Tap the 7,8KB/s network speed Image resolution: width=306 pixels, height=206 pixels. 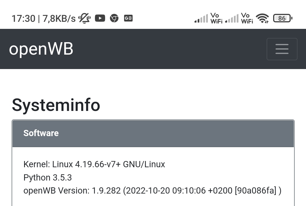(x=59, y=19)
